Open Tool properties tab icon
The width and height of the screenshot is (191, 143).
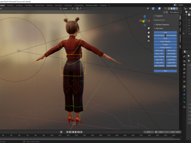[184, 56]
